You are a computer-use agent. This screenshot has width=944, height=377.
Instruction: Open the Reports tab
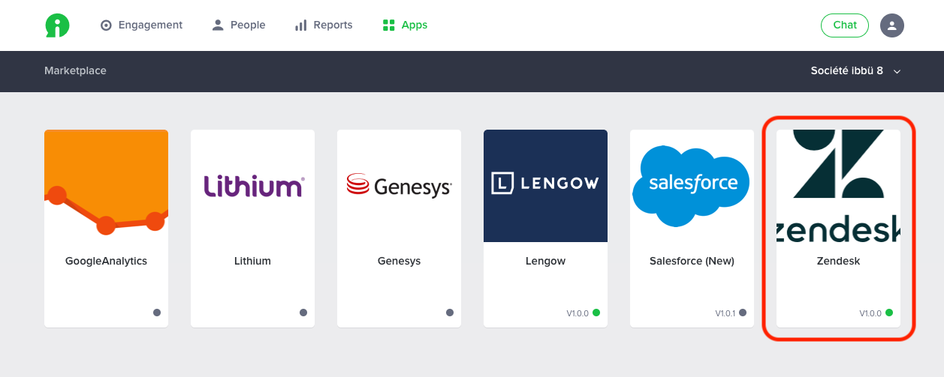pyautogui.click(x=324, y=25)
